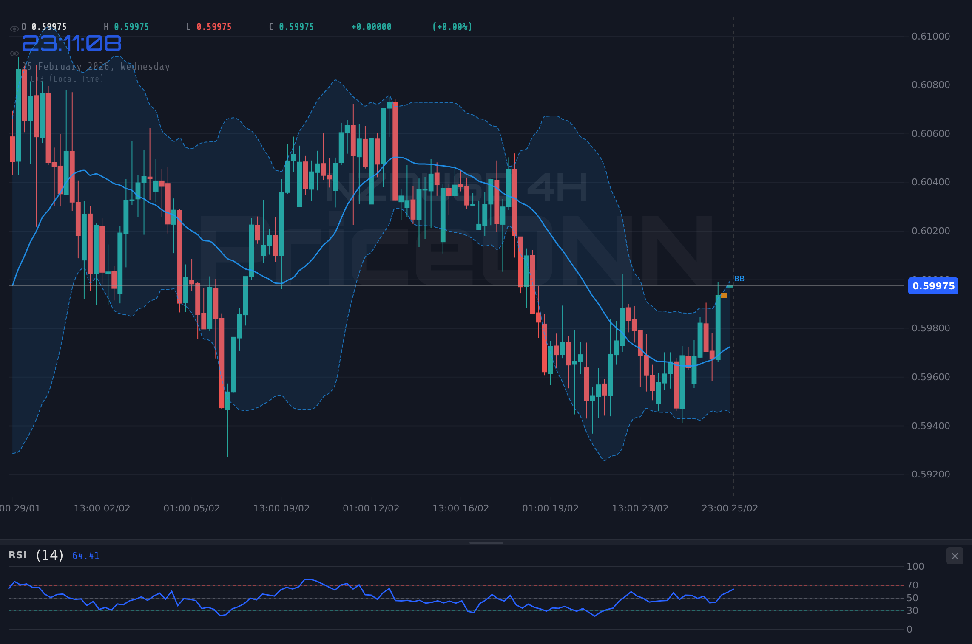972x644 pixels.
Task: Close the RSI indicator panel
Action: click(x=955, y=556)
